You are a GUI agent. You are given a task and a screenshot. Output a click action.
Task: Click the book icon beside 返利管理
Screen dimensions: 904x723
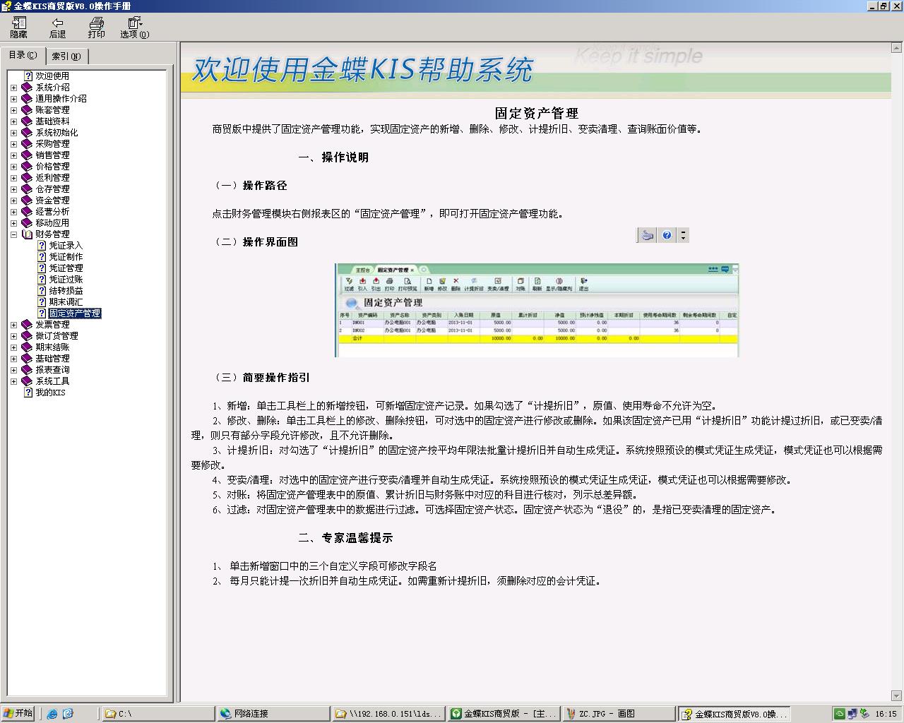[27, 178]
